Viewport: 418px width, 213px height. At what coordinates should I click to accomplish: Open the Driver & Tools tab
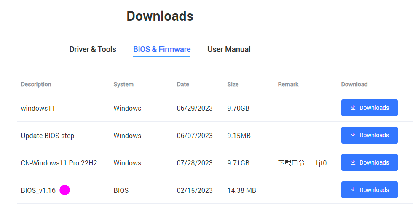(93, 49)
